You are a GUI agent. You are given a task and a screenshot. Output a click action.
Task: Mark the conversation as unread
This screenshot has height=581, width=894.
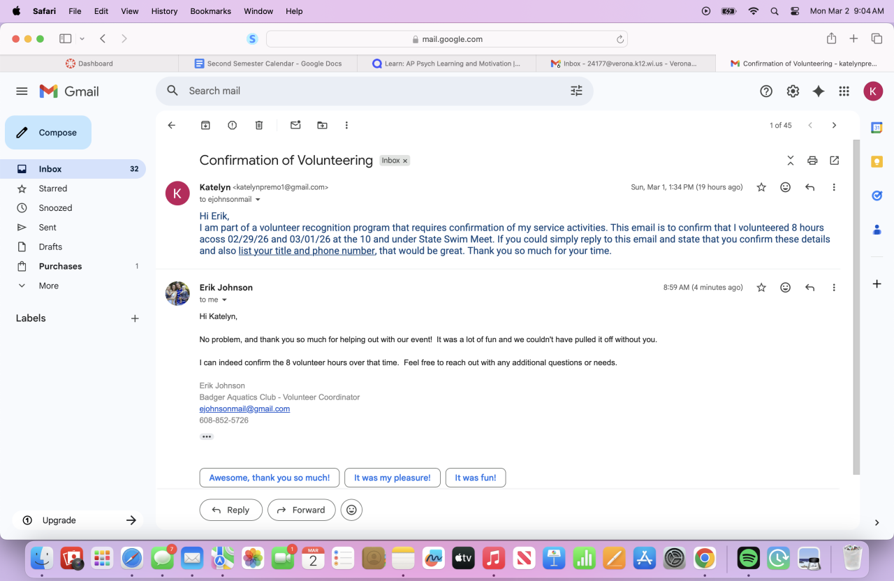[x=295, y=125]
